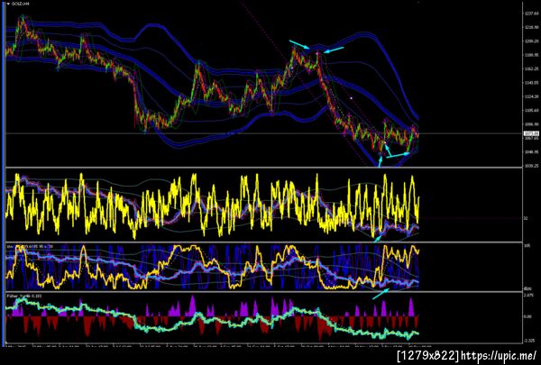541x365 pixels.
Task: Click the 32 level on oscillator scale
Action: tap(526, 218)
